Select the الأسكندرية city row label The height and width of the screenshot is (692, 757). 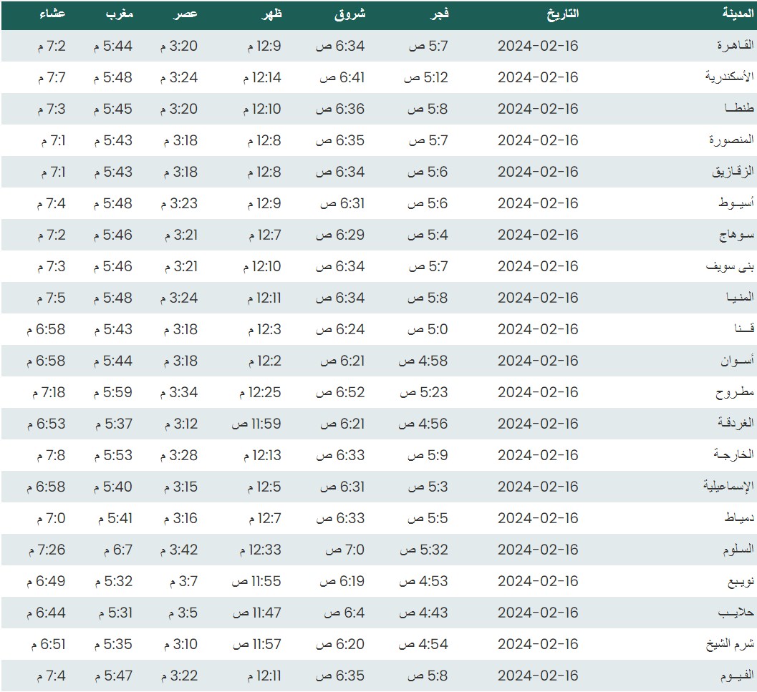730,77
